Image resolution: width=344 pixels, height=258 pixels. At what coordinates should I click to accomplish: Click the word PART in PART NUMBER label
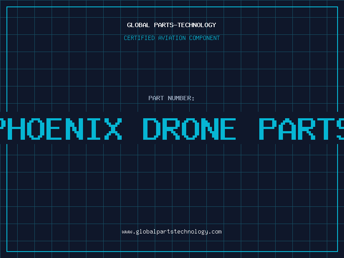coord(156,98)
